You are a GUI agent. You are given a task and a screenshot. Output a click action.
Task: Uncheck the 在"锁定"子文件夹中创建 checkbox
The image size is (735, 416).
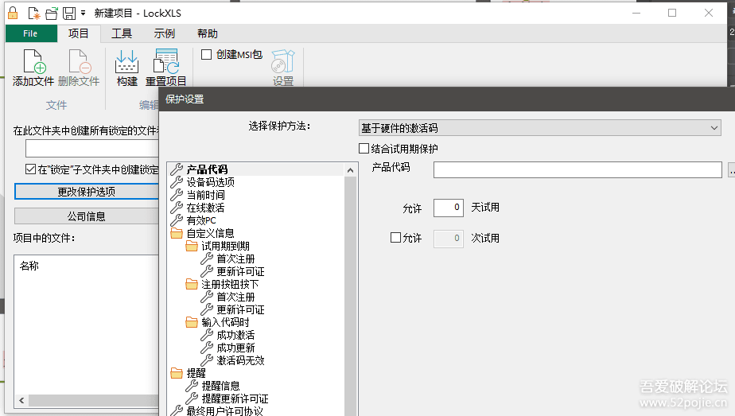click(x=30, y=169)
